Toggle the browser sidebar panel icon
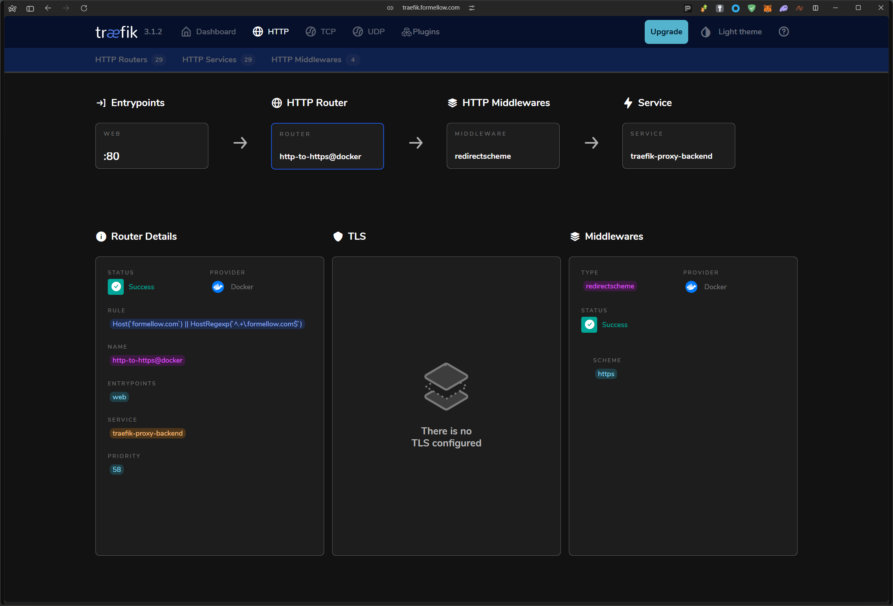Image resolution: width=893 pixels, height=606 pixels. pos(30,8)
